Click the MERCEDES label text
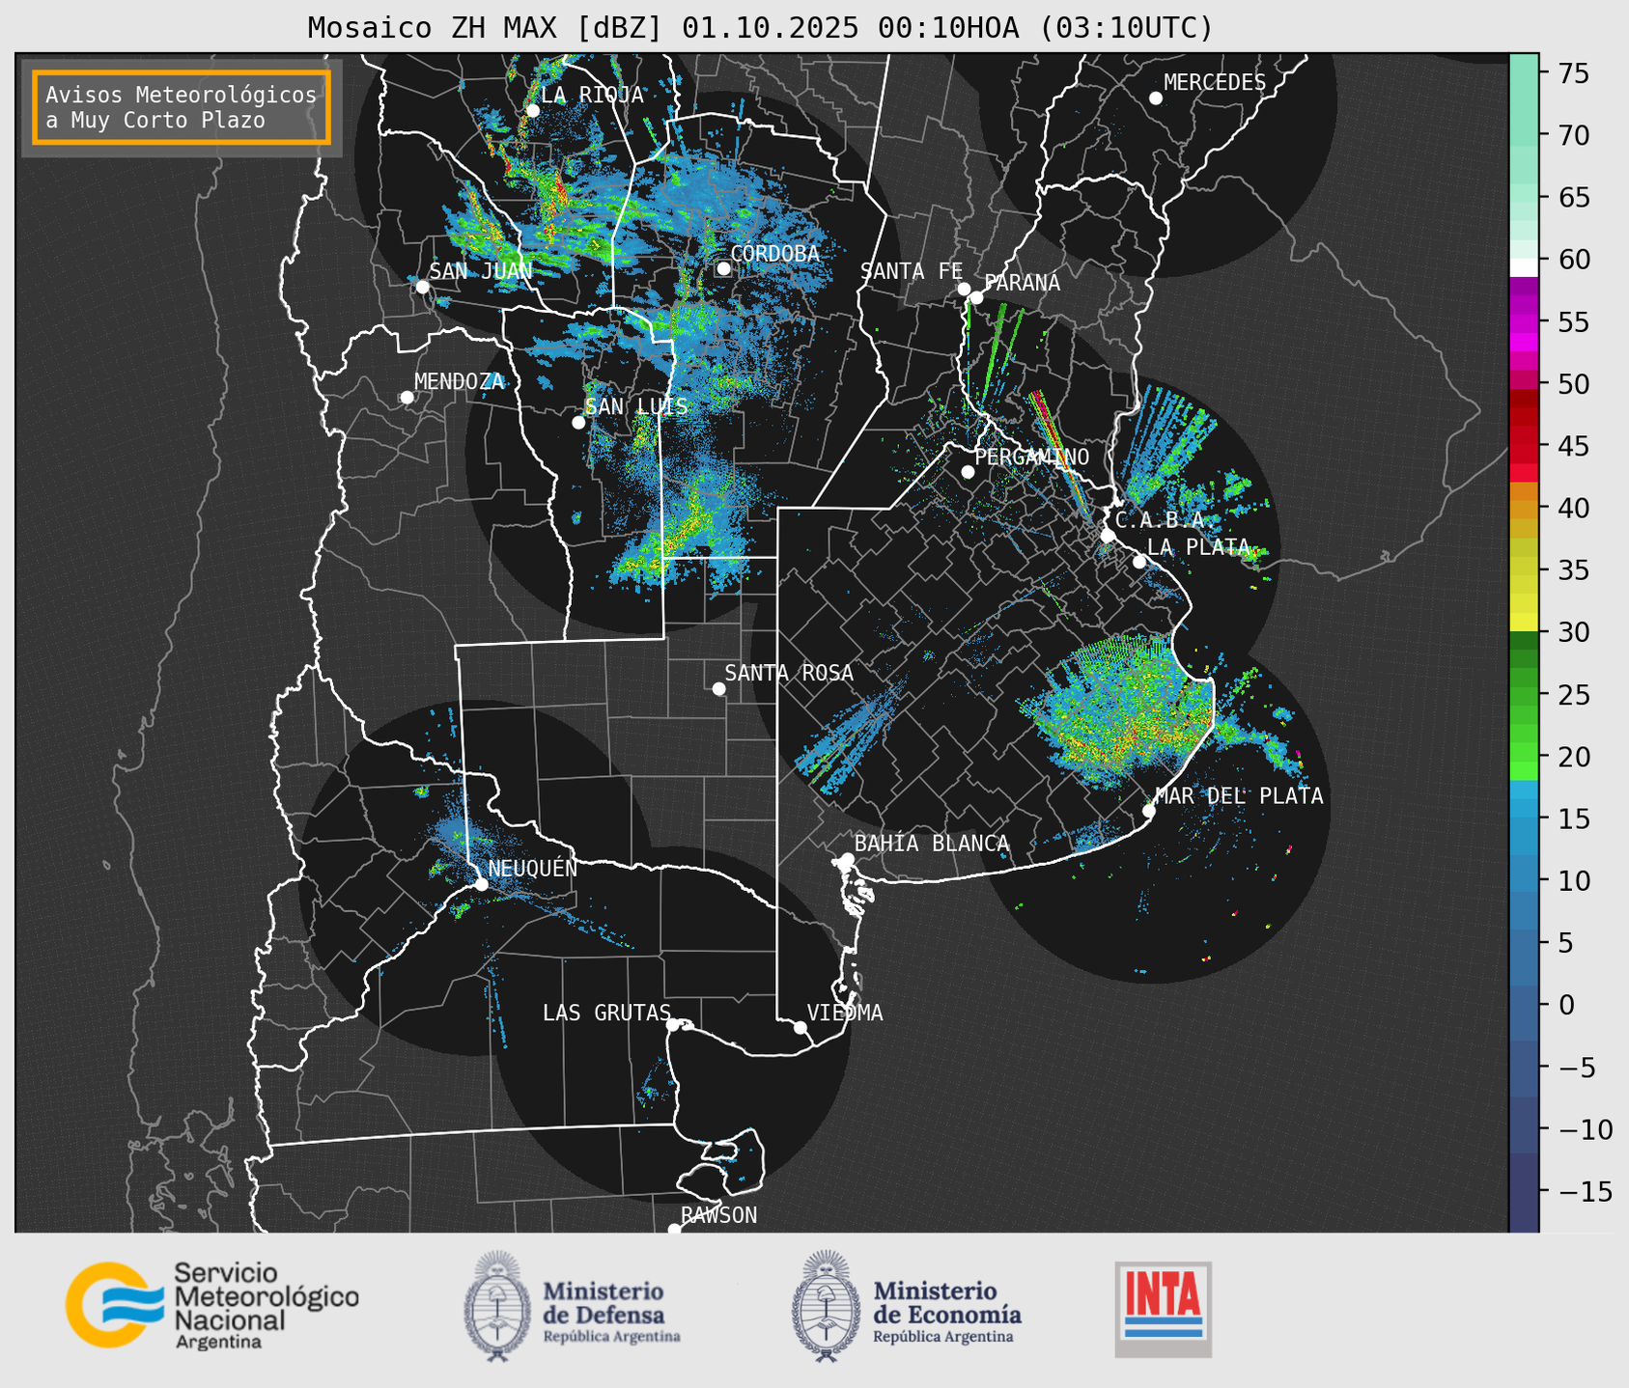This screenshot has width=1629, height=1388. click(1215, 82)
